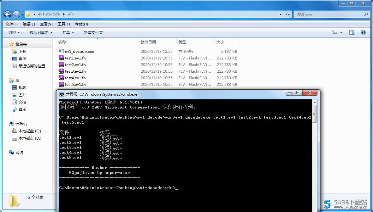Select the test1.ev1.flv video file
Viewport: 373px width, 212px height.
point(75,58)
